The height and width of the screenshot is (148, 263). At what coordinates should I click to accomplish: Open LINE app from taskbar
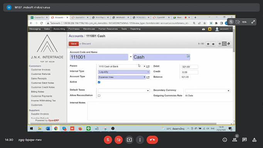click(88, 129)
